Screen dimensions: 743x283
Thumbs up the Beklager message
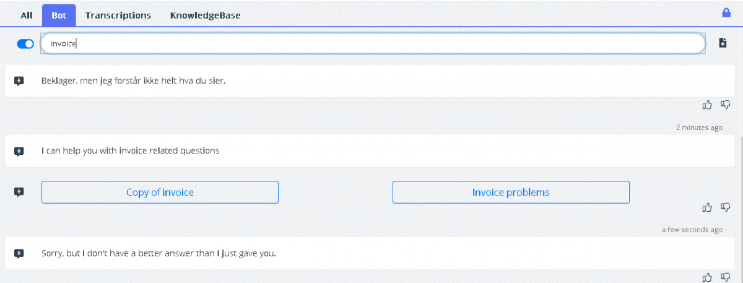point(708,105)
